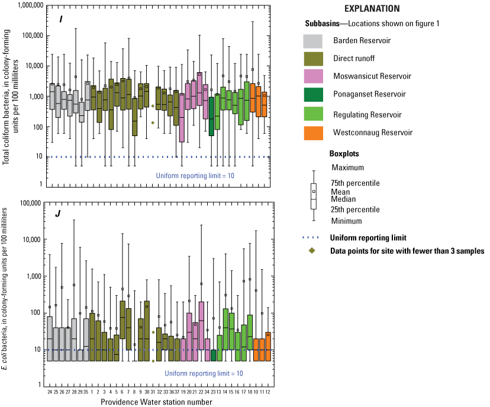Click the blue dotted reporting limit legend line

[314, 238]
